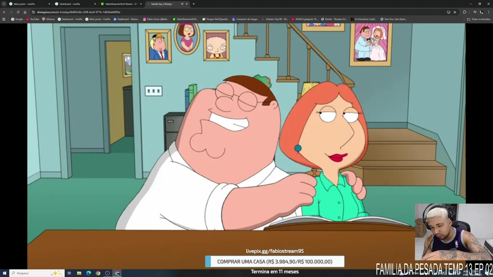
Task: Click the streamer webcam overlay
Action: tap(454, 233)
